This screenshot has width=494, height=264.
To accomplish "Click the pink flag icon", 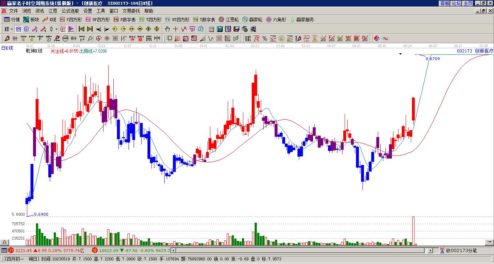I will (x=71, y=29).
